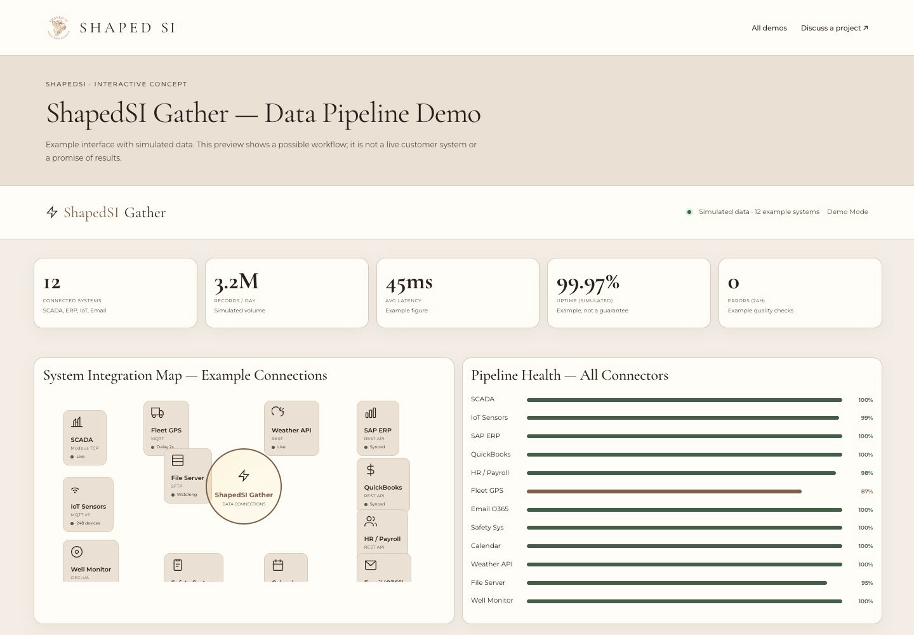Click the 'IoT Sensors' pipeline health label
914x635 pixels.
[x=489, y=418]
